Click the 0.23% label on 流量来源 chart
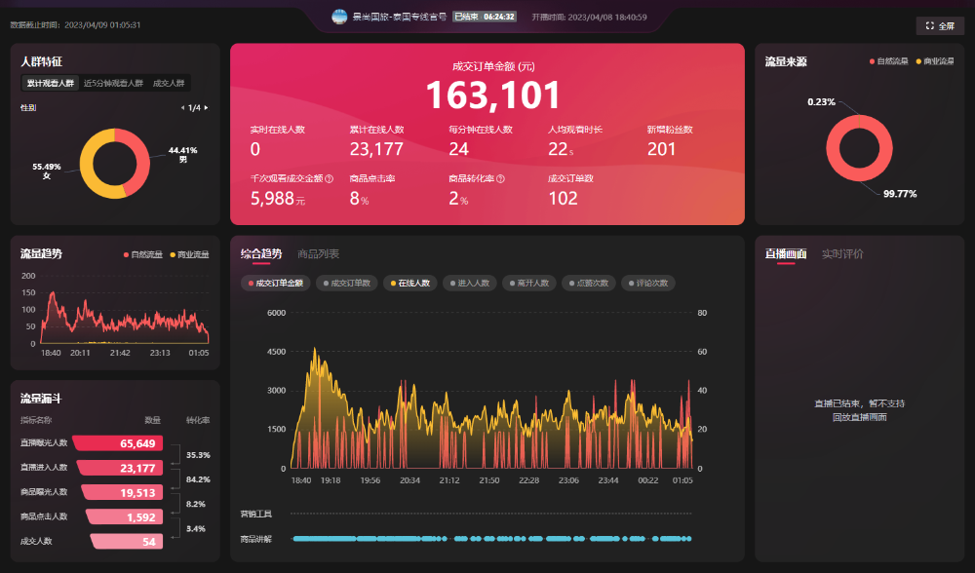 click(821, 102)
